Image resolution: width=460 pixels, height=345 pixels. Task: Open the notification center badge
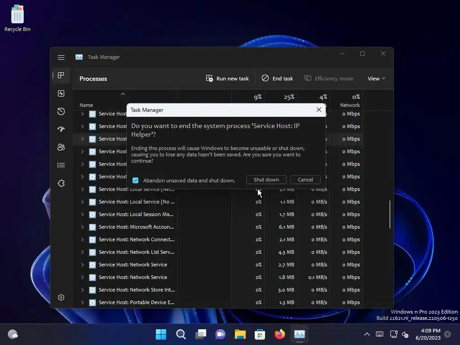click(x=447, y=334)
